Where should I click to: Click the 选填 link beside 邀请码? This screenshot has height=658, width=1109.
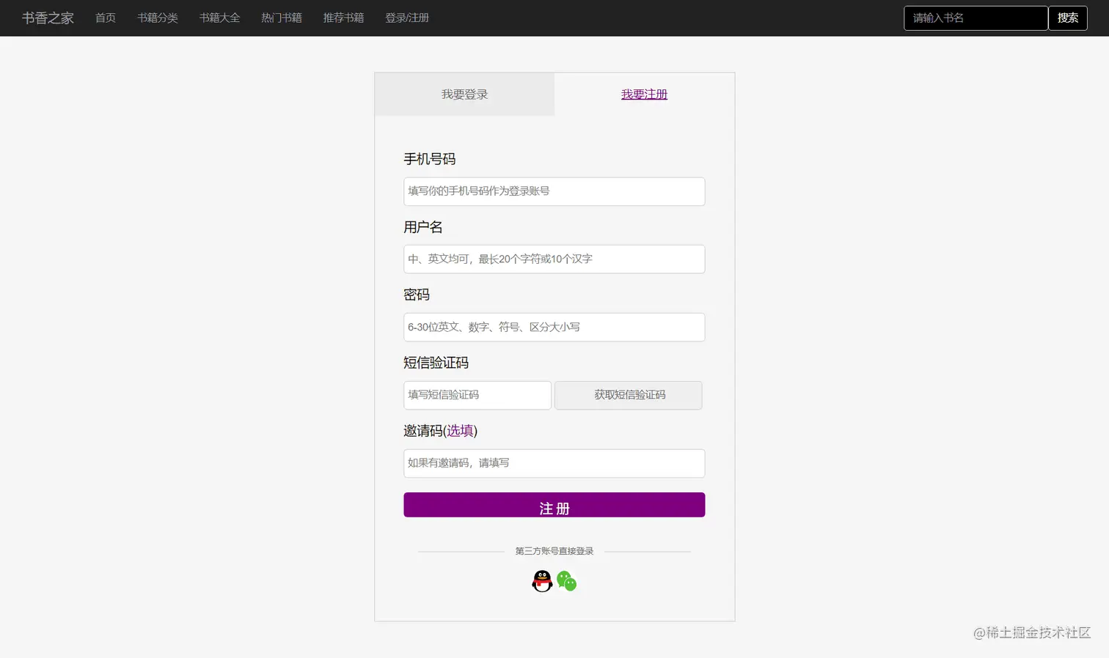click(460, 431)
